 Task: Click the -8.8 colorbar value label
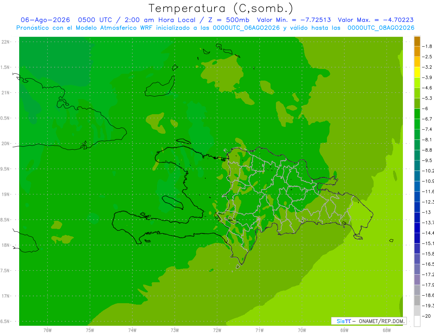427,150
